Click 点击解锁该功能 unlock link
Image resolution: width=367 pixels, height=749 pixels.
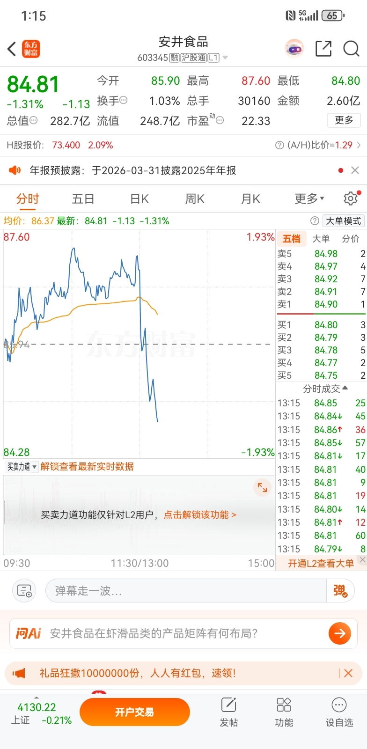[200, 515]
